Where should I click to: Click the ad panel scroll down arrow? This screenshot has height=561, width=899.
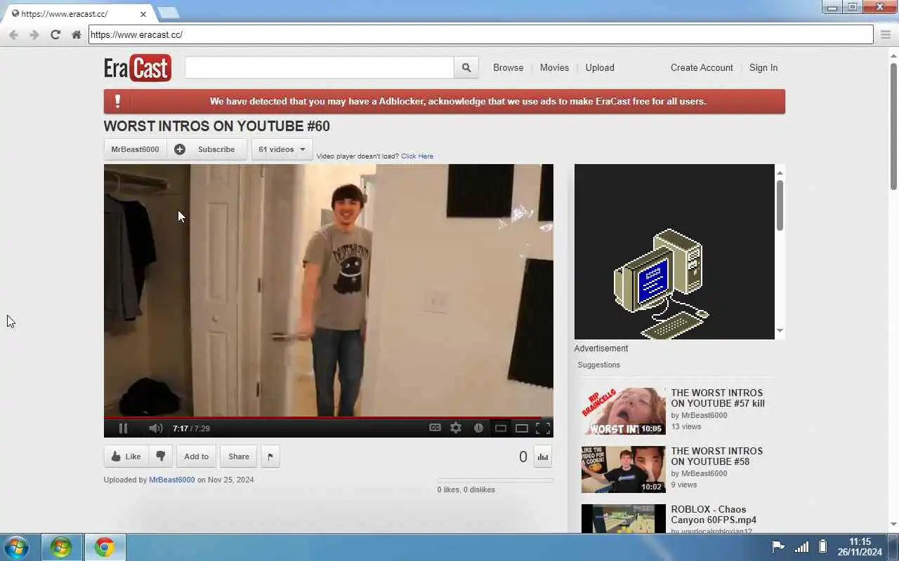780,331
